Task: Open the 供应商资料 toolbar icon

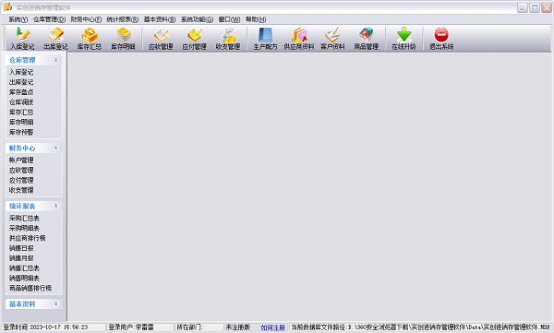Action: pos(299,38)
